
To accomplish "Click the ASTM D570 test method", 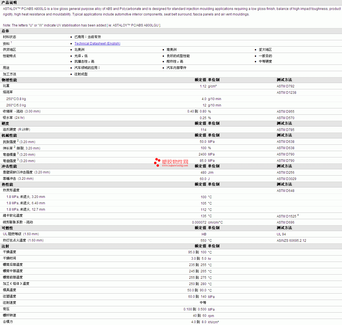I will tap(285, 118).
